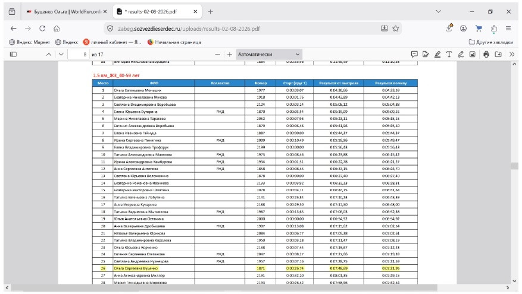The image size is (522, 294).
Task: Open Другие закладки folder
Action: (490, 42)
